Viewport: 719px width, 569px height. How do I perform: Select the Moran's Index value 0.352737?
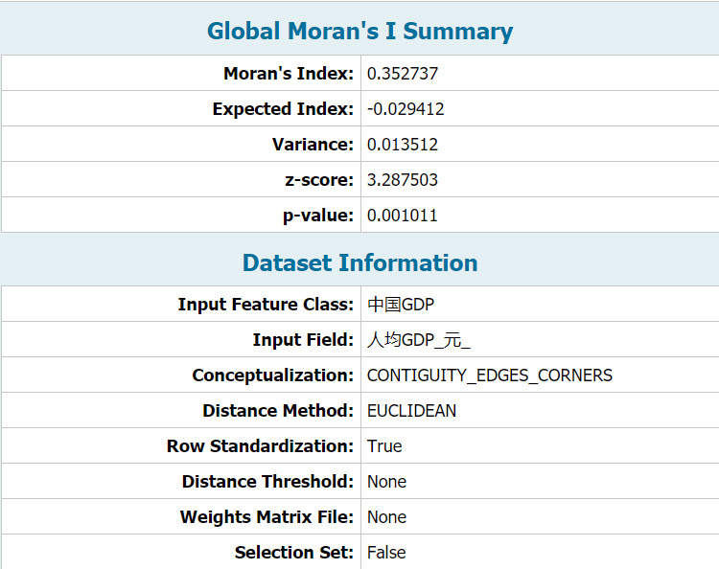click(403, 74)
